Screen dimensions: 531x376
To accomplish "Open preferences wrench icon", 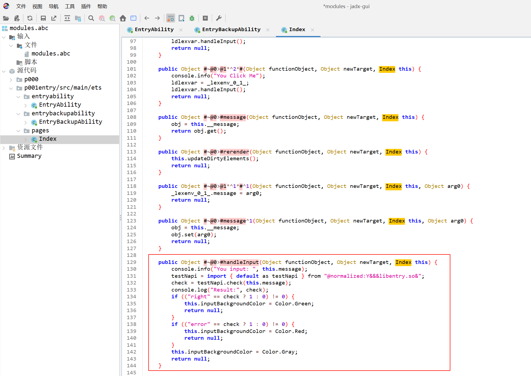I will click(219, 18).
